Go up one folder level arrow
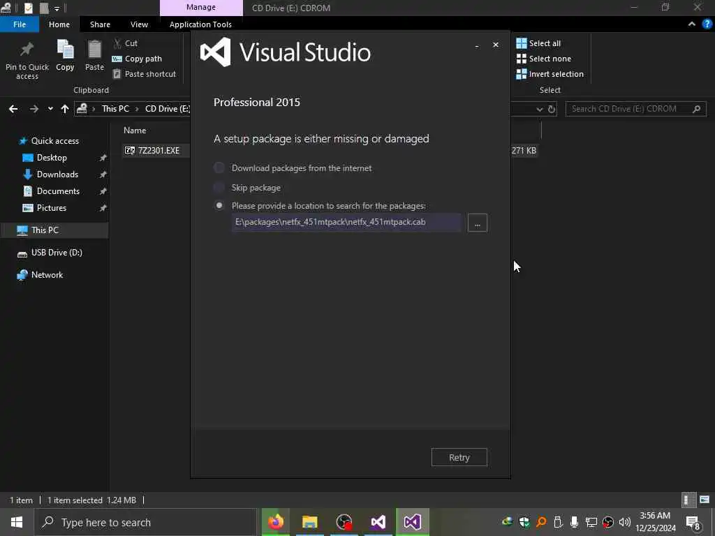This screenshot has height=536, width=715. [65, 109]
